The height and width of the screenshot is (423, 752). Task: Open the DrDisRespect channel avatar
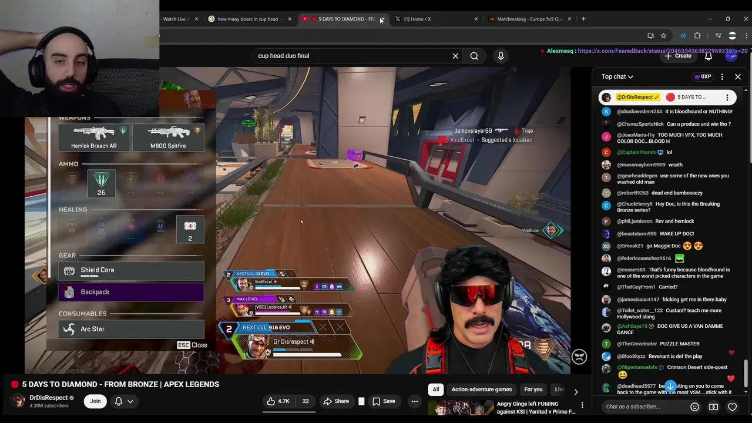tap(18, 401)
